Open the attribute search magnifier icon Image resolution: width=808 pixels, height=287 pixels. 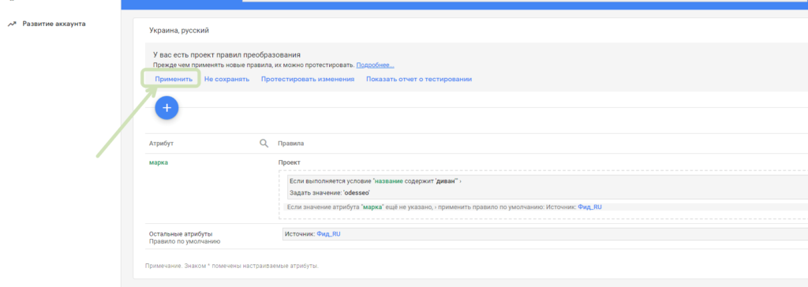tap(264, 143)
